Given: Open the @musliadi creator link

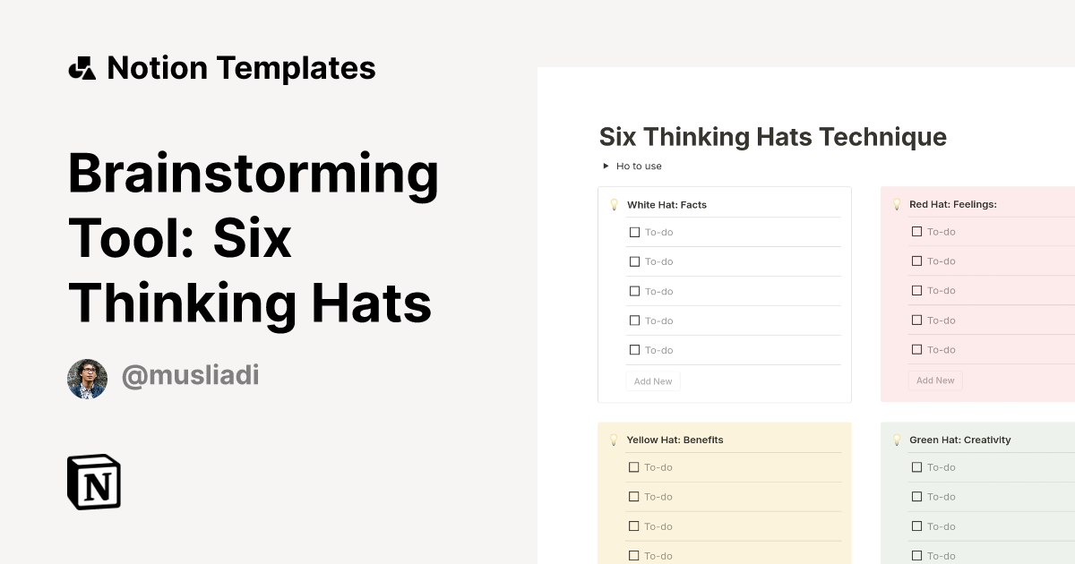Looking at the screenshot, I should [x=190, y=376].
